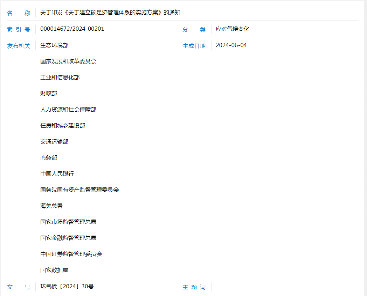Click the document title about 碳足迹管理体系
Screen dimensions: 367x296
110,13
